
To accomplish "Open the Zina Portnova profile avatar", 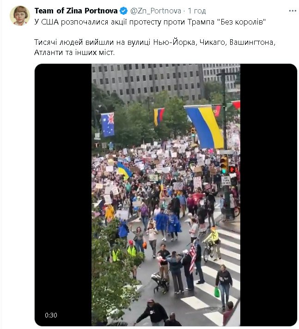I will (20, 15).
